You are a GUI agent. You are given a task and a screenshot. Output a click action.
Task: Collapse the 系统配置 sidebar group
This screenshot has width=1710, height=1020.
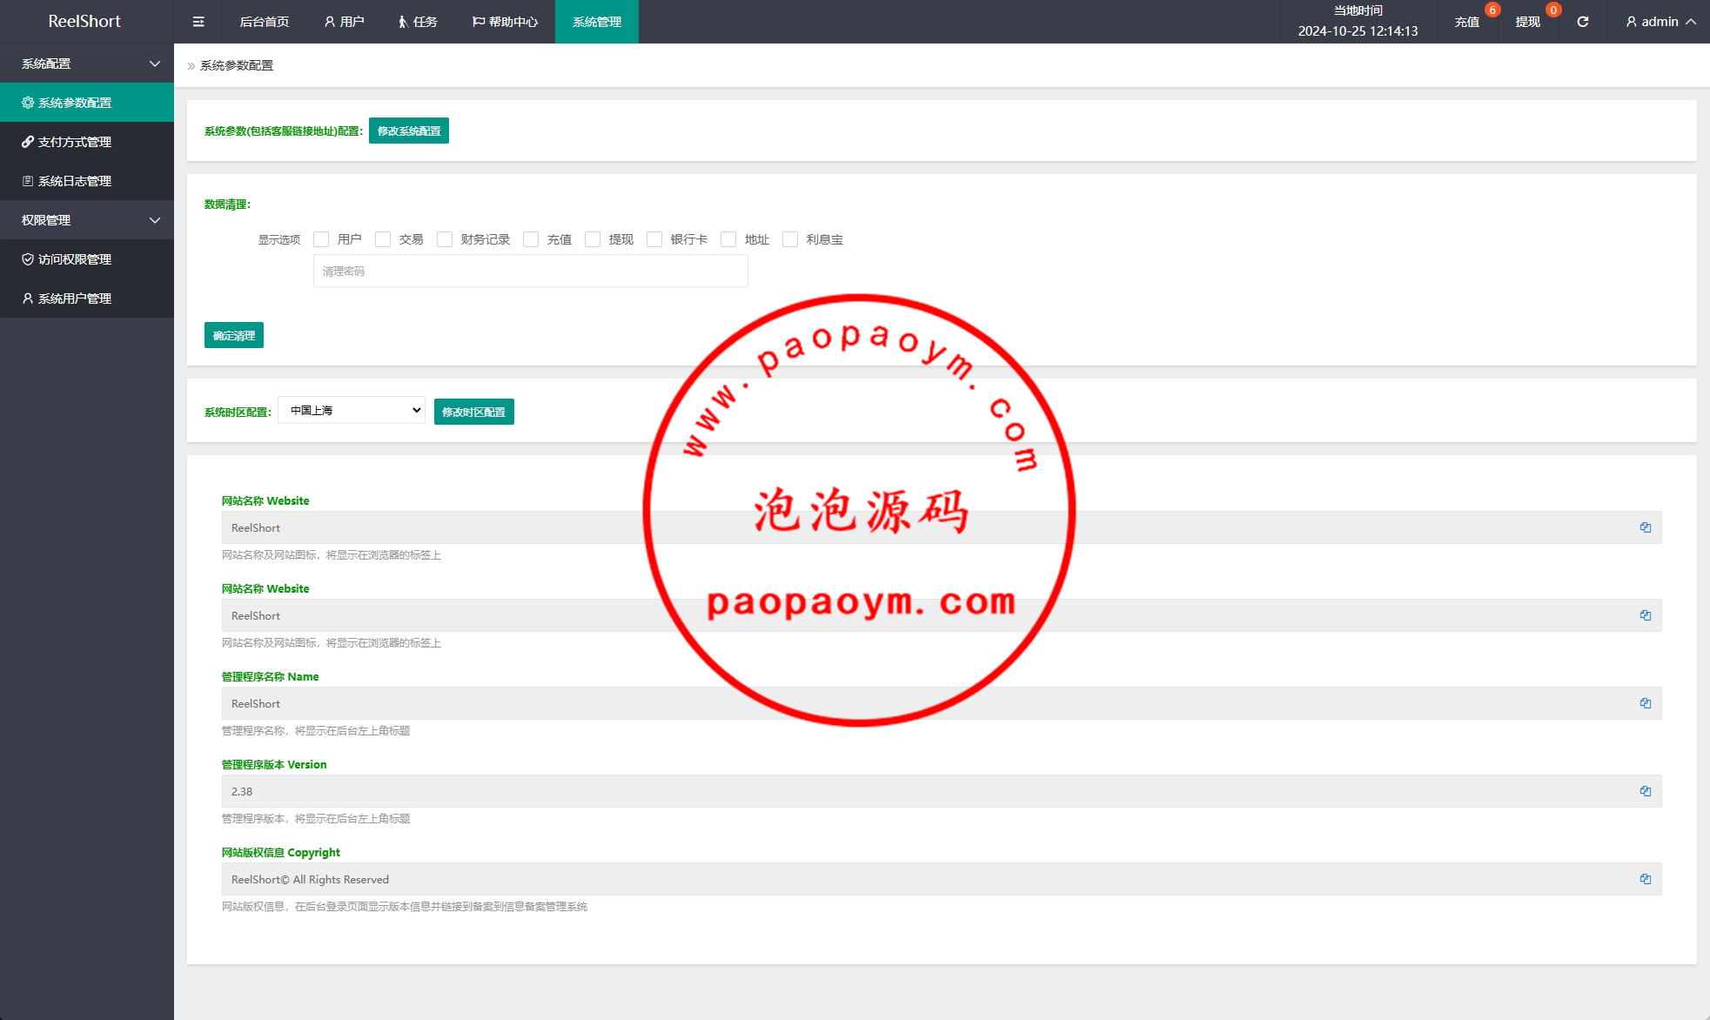point(87,64)
